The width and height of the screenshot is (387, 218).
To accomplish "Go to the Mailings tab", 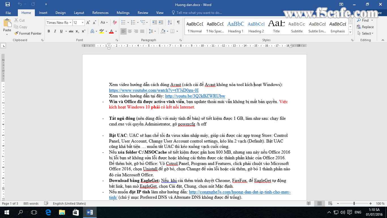I will (123, 13).
